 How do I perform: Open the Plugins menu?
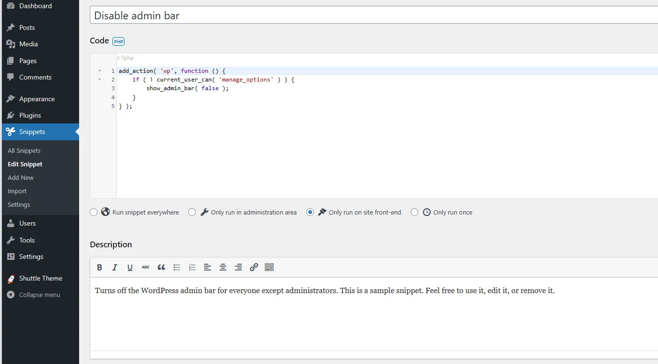pyautogui.click(x=30, y=115)
